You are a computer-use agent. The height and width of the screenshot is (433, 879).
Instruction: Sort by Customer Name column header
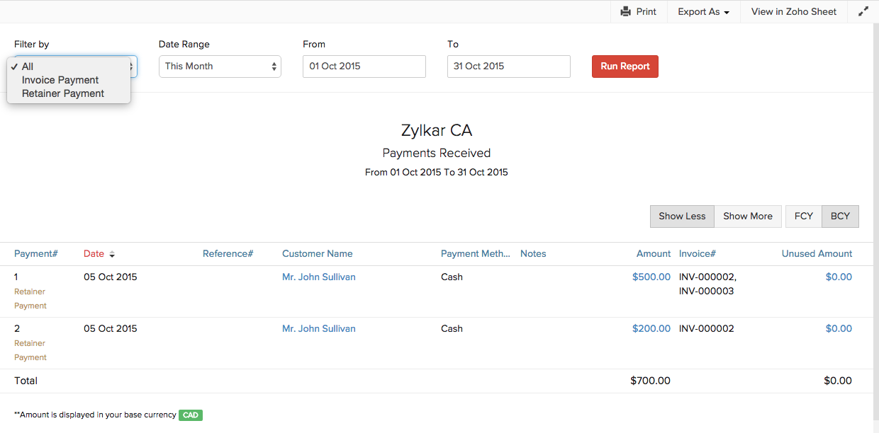click(317, 254)
